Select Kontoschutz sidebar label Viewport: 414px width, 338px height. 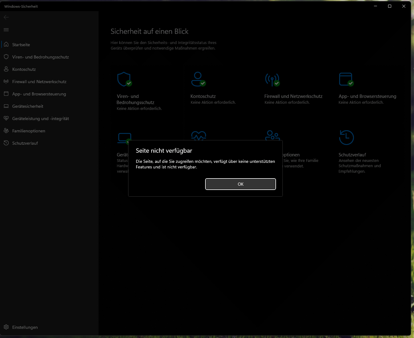point(24,69)
